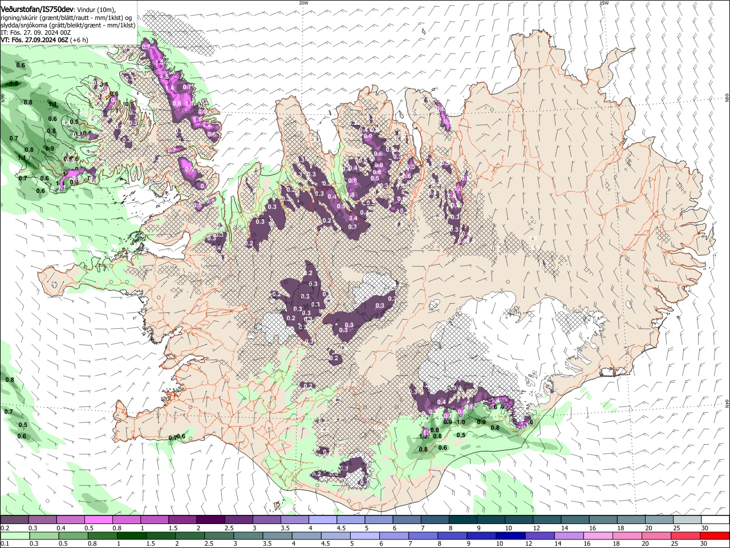Click the '(+6 h)' forecast offset text
This screenshot has width=730, height=548.
click(x=79, y=40)
